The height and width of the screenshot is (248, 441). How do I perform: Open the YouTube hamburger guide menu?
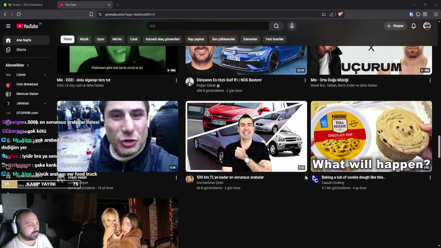click(8, 26)
